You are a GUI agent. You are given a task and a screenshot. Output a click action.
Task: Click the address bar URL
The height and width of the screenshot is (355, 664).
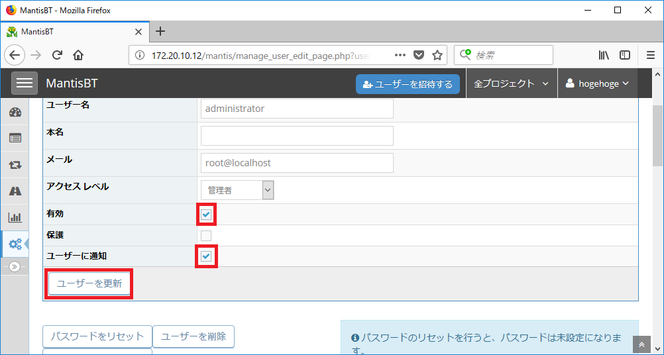(x=262, y=56)
